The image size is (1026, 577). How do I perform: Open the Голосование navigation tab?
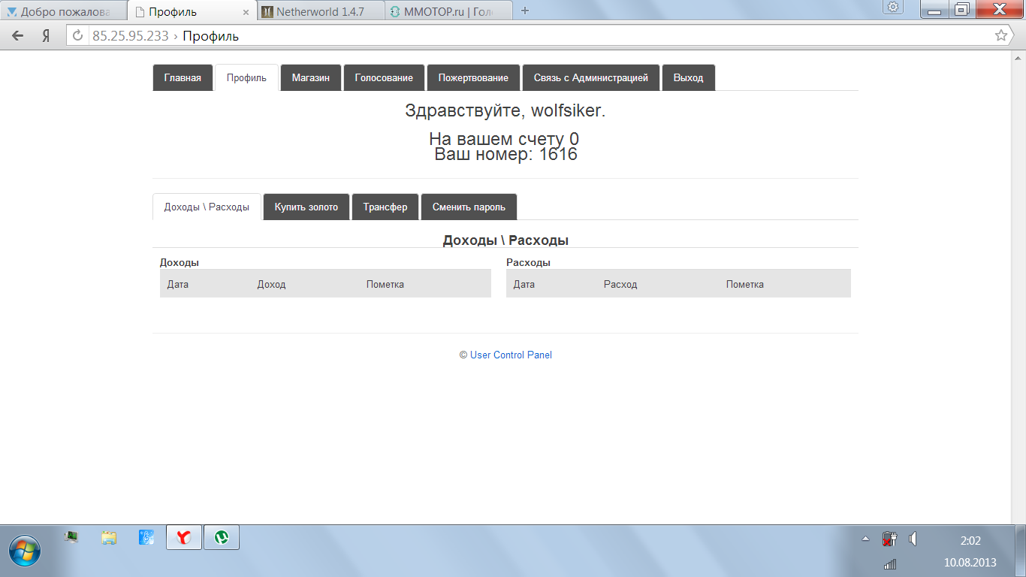click(384, 77)
